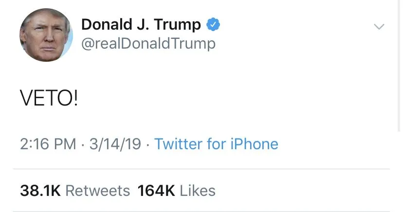Click the Retweets label
Image resolution: width=403 pixels, height=212 pixels.
(x=97, y=191)
